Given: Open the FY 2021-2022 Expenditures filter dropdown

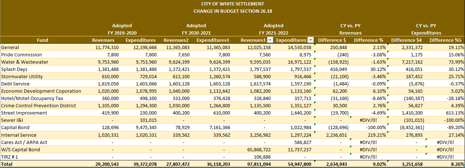Looking at the screenshot, I should coord(310,40).
